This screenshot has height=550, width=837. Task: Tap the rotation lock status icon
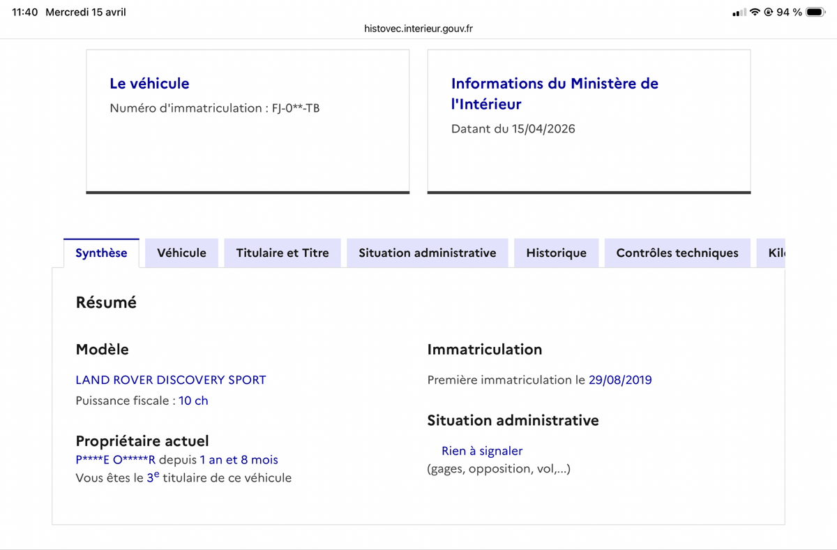coord(769,13)
